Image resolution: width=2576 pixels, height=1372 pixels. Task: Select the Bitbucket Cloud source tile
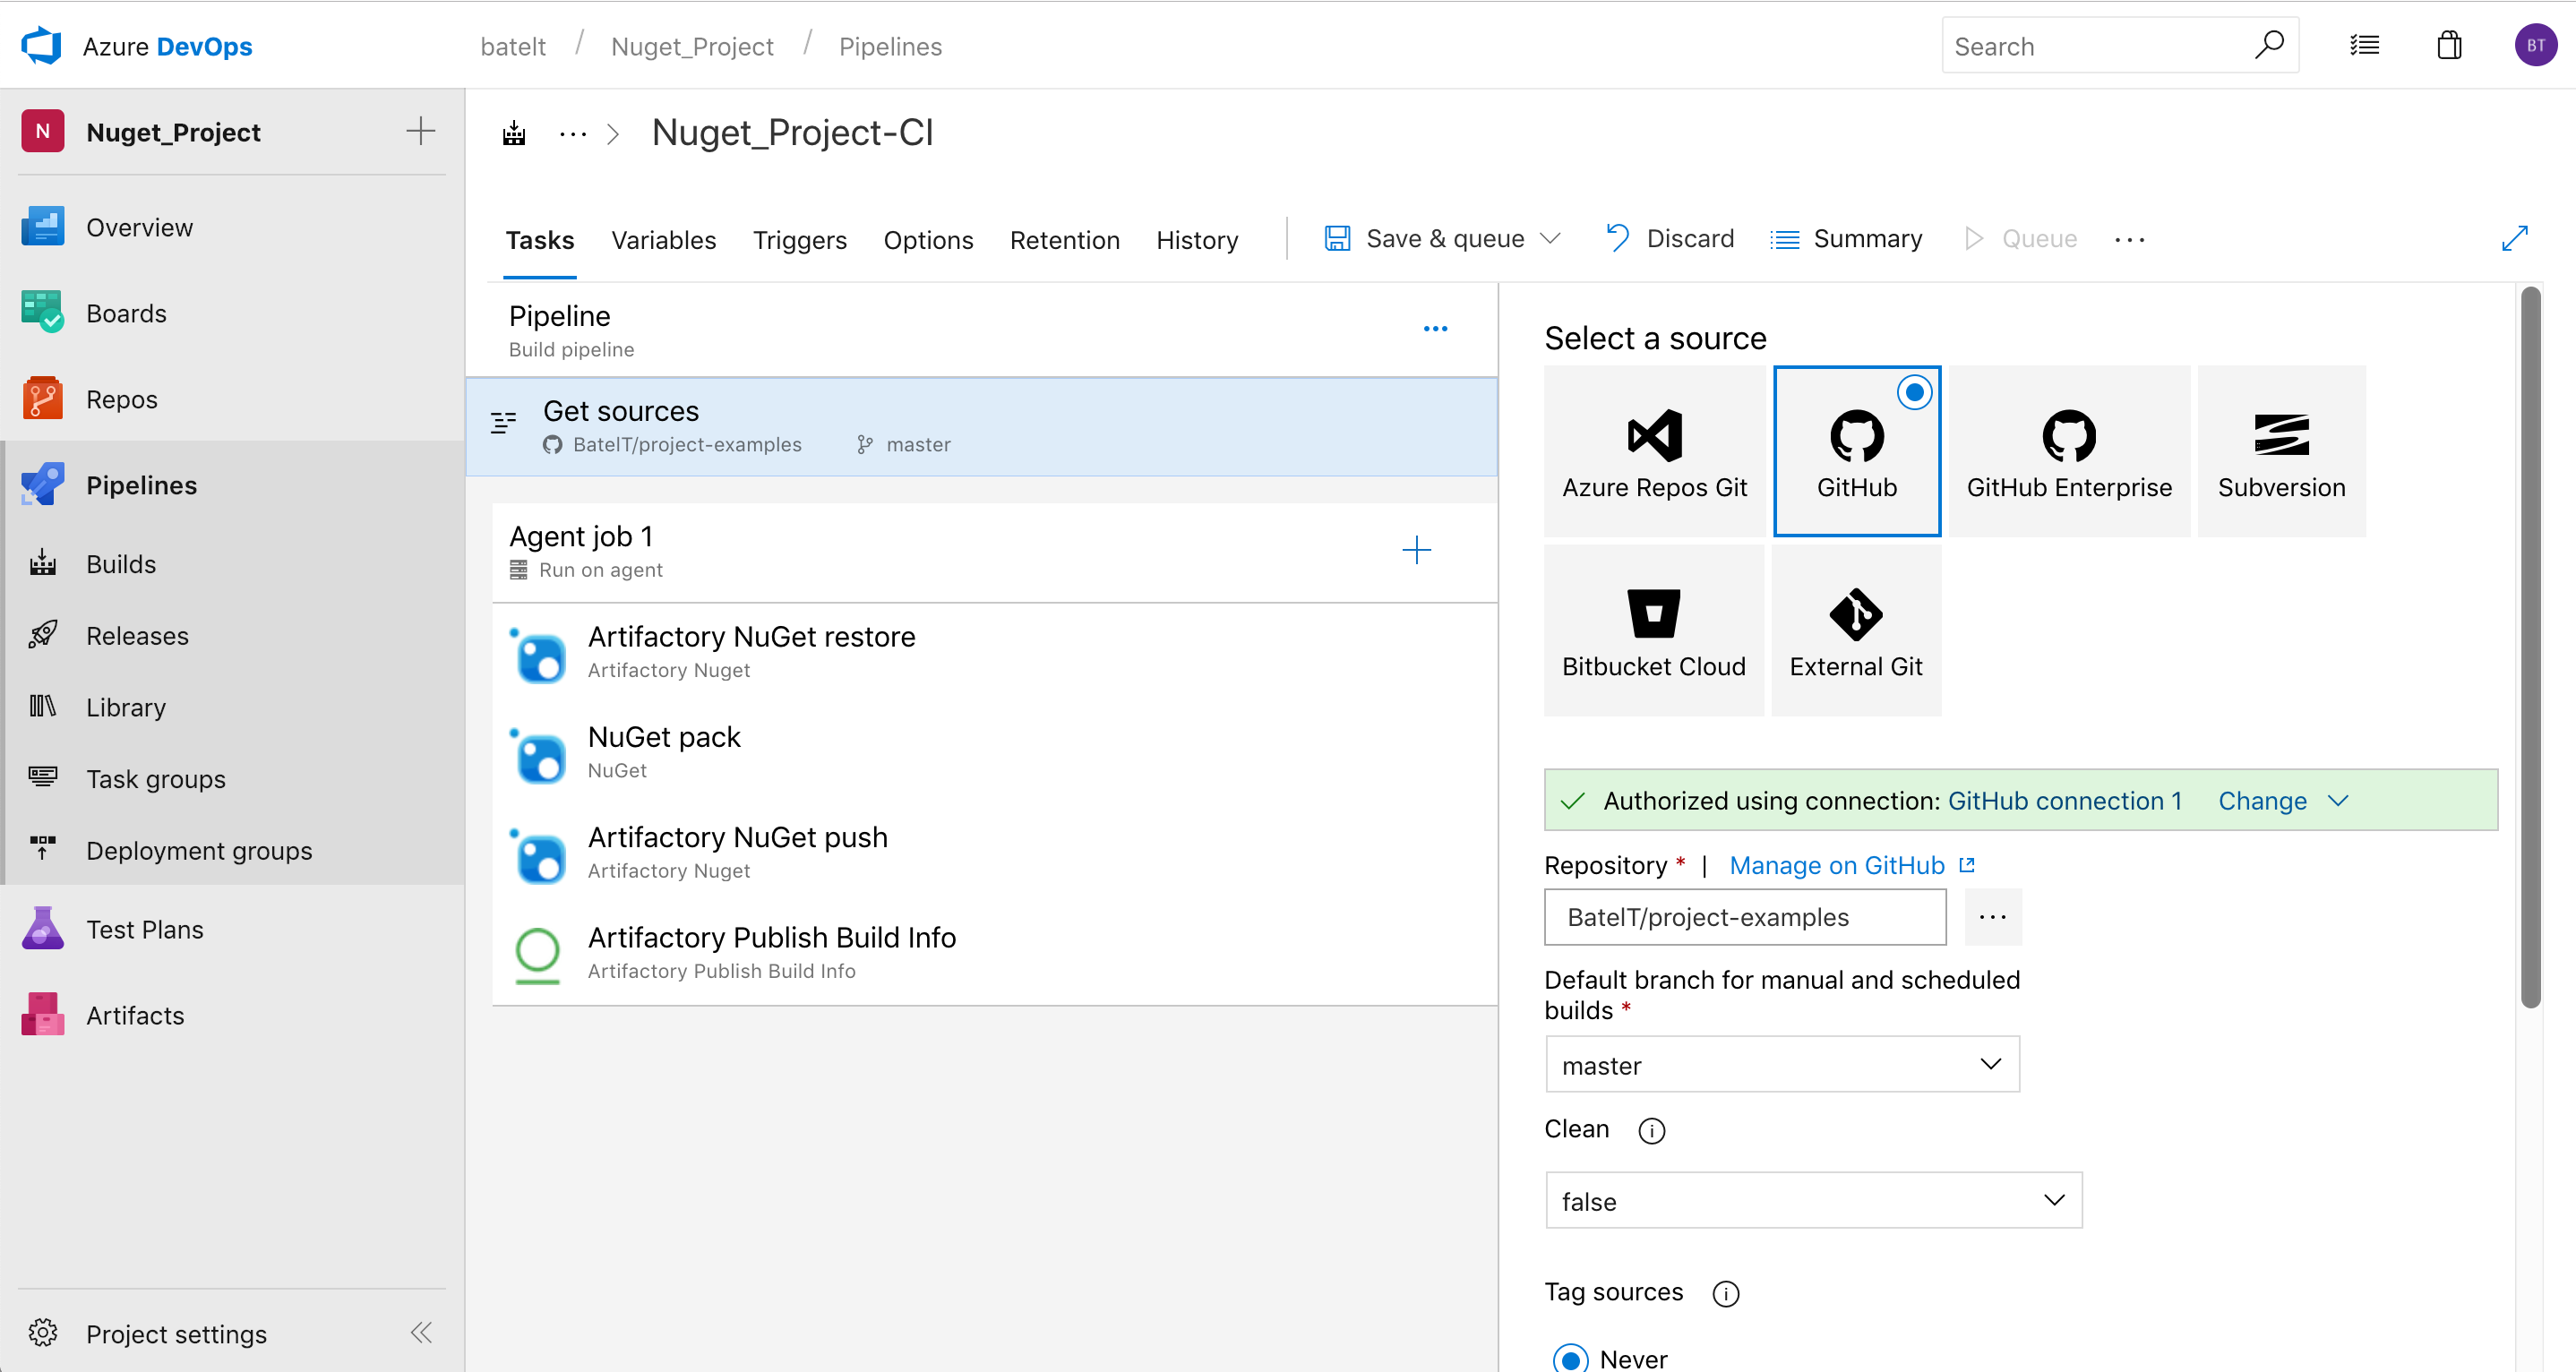pyautogui.click(x=1653, y=630)
